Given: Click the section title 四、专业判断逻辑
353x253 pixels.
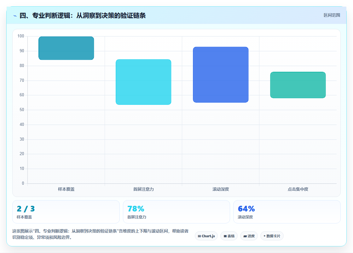Looking at the screenshot, I should pyautogui.click(x=83, y=15).
